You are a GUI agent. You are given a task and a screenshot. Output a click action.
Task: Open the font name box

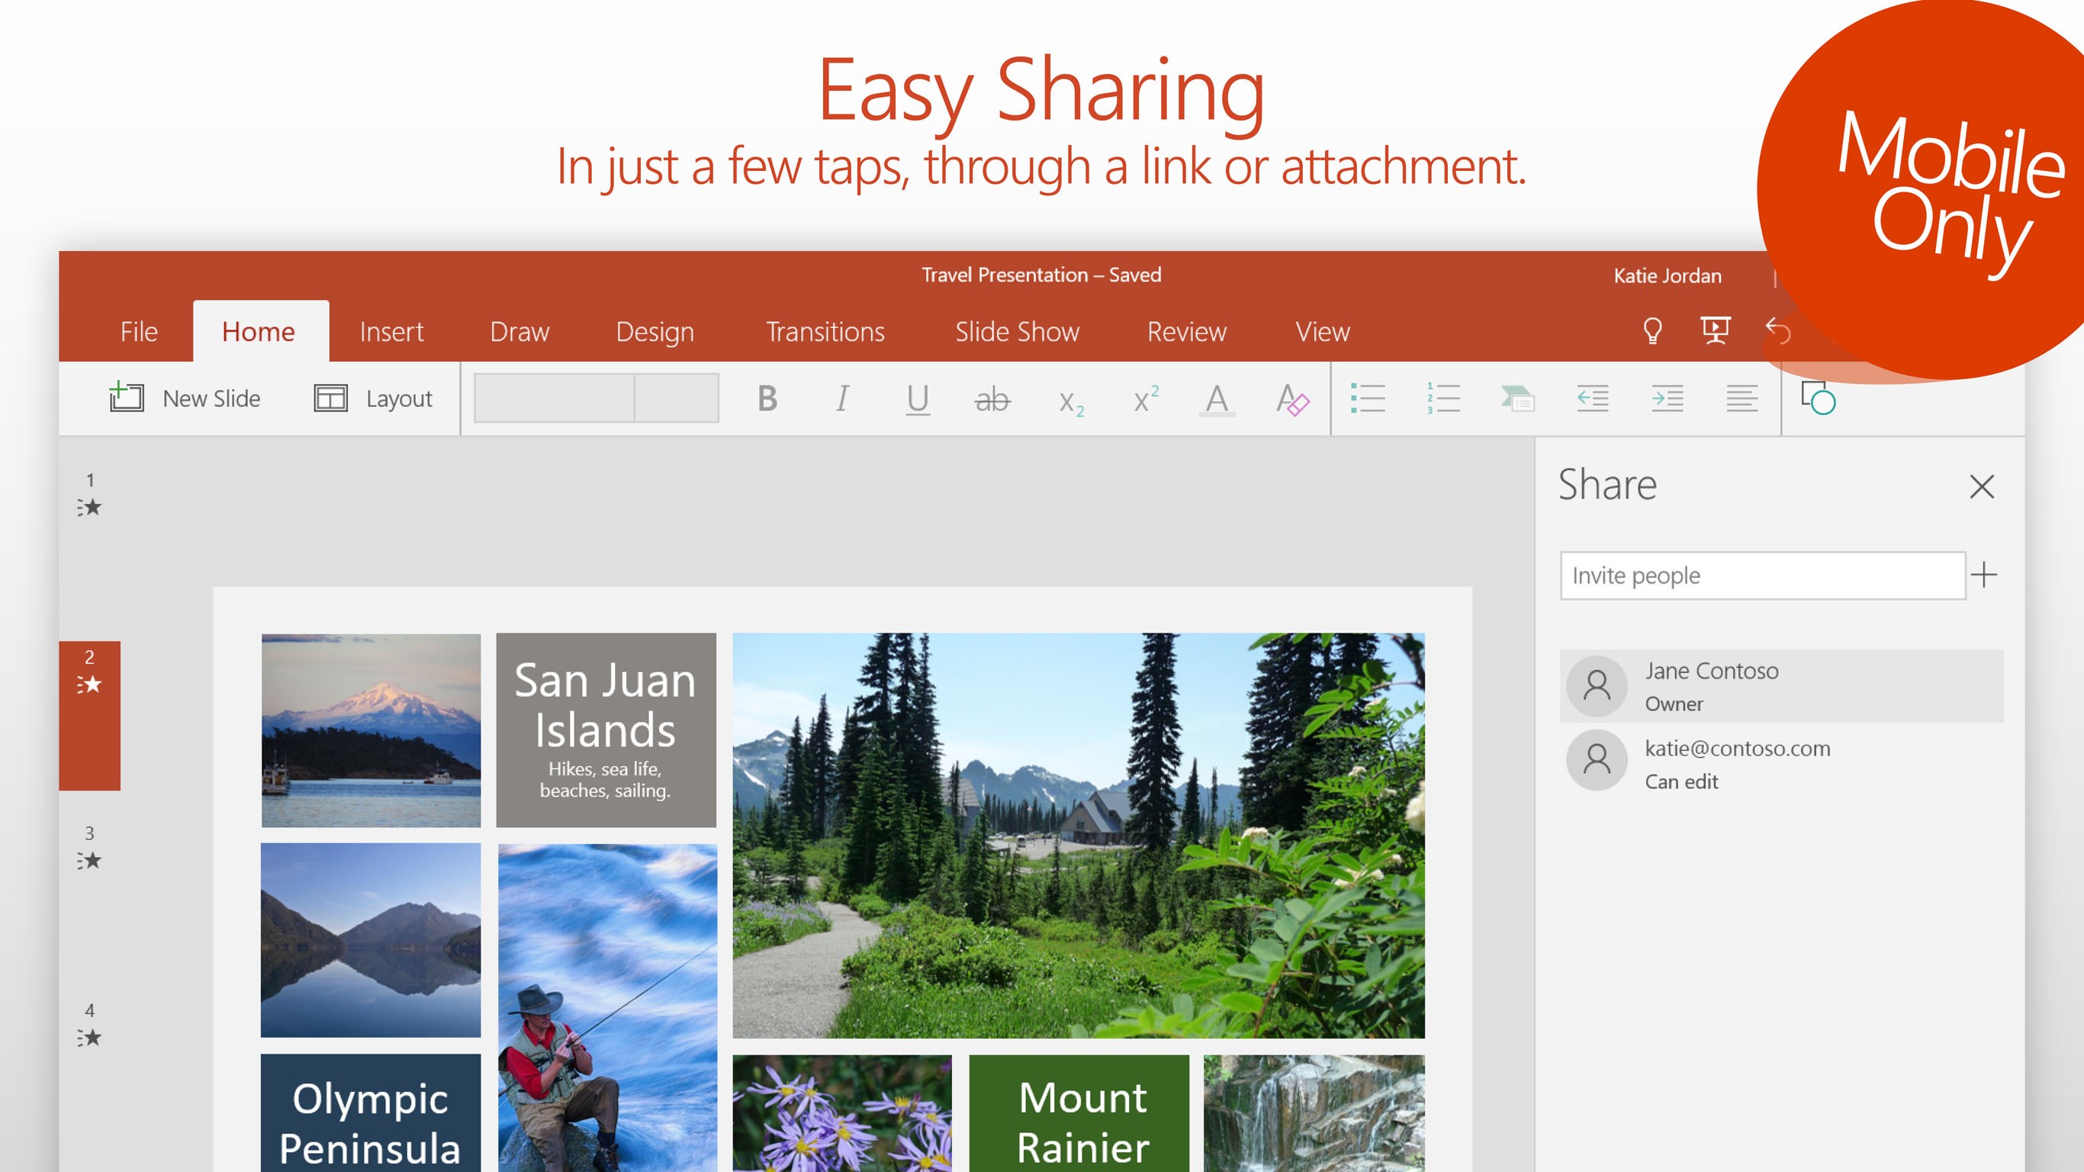point(554,398)
